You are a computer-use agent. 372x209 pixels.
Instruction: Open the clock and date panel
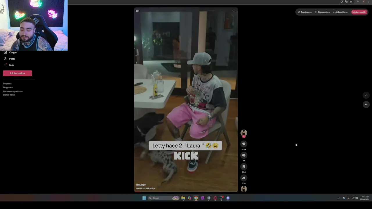365,198
